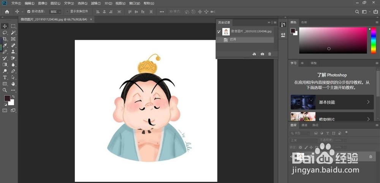Toggle lock transparent pixels in Layers panel
Image resolution: width=380 pixels, height=183 pixels.
pos(300,147)
